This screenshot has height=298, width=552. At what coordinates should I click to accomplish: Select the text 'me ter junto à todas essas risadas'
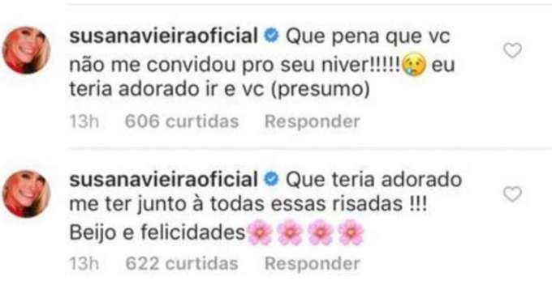pos(236,204)
